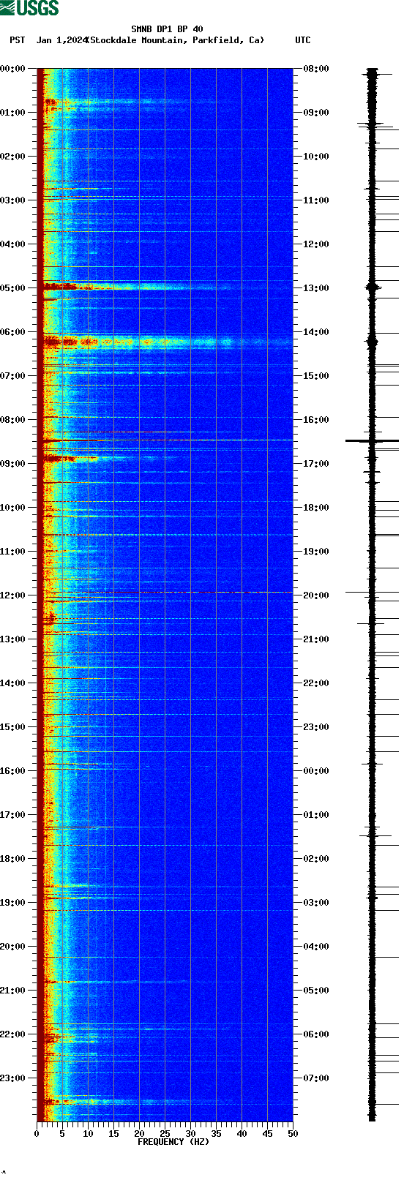Click the '07:00' UTC time label
The width and height of the screenshot is (404, 1180).
(x=316, y=1078)
